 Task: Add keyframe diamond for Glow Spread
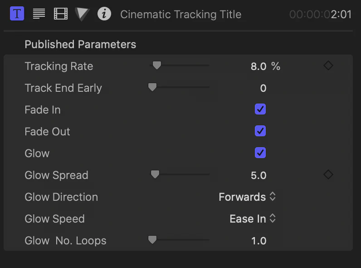coord(328,174)
